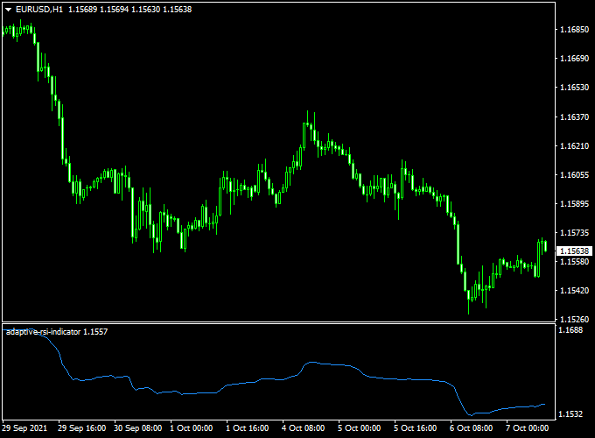Select the price scale value 1.15260
This screenshot has height=438, width=595.
point(575,320)
